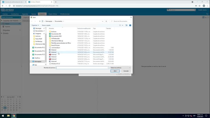Open the Contactos tab in Zimbra
This screenshot has width=210, height=118.
click(x=15, y=14)
